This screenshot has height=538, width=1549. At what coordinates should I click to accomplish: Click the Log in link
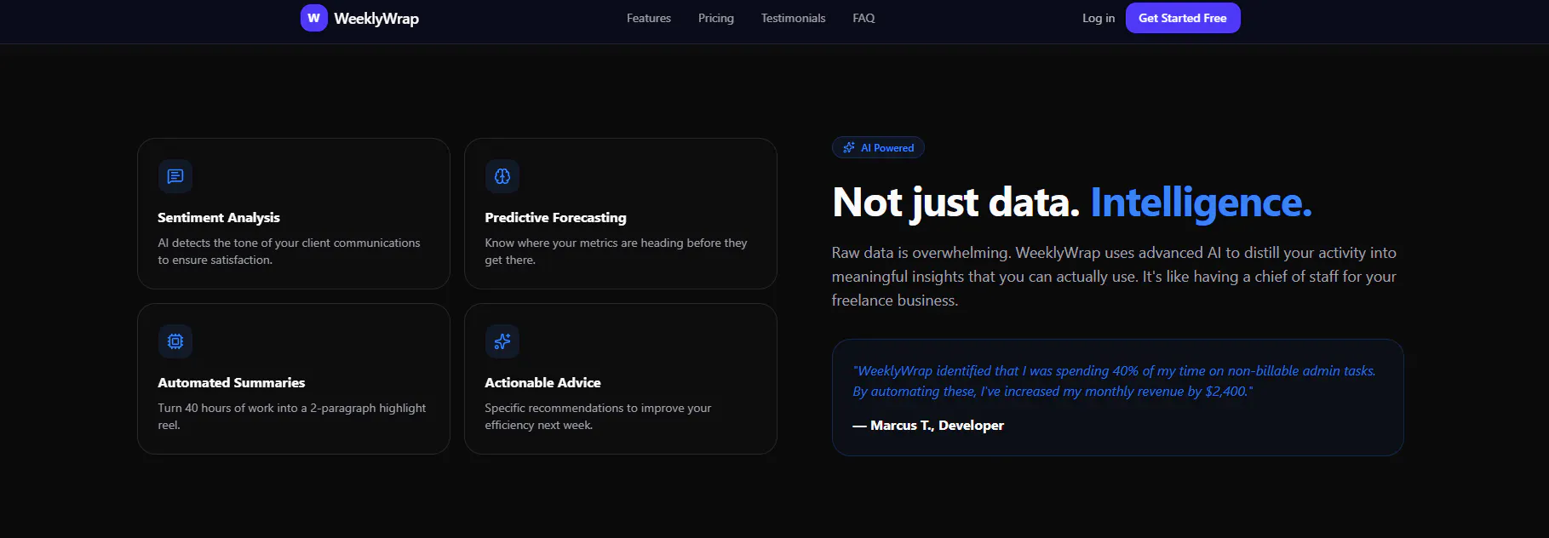[x=1099, y=18]
